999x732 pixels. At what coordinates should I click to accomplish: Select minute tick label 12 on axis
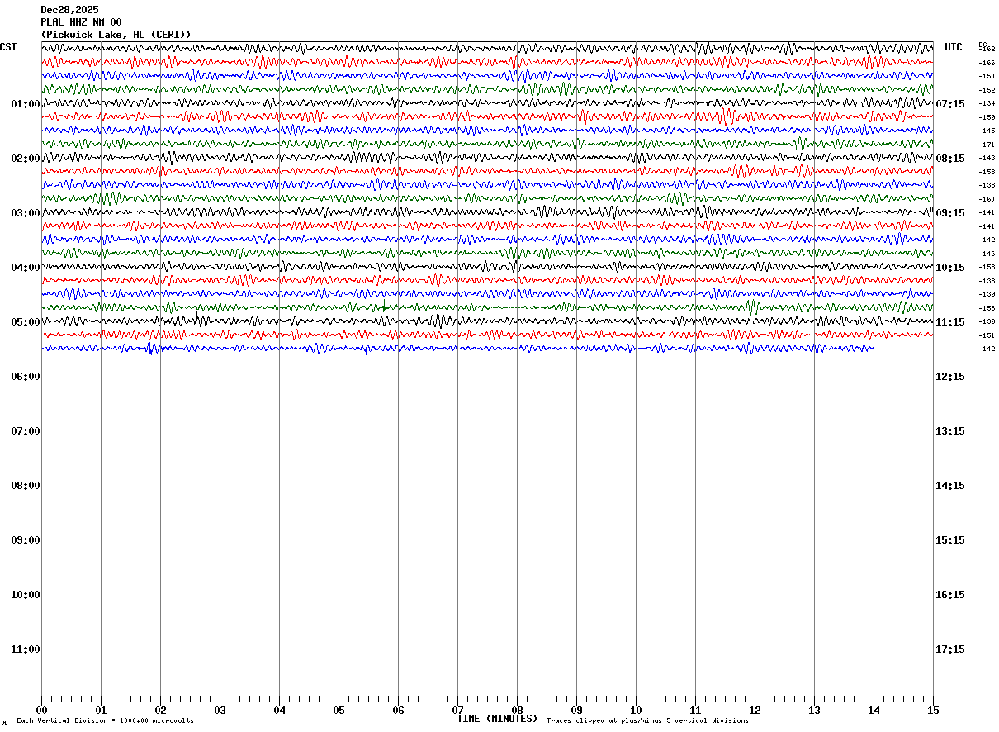pos(755,711)
